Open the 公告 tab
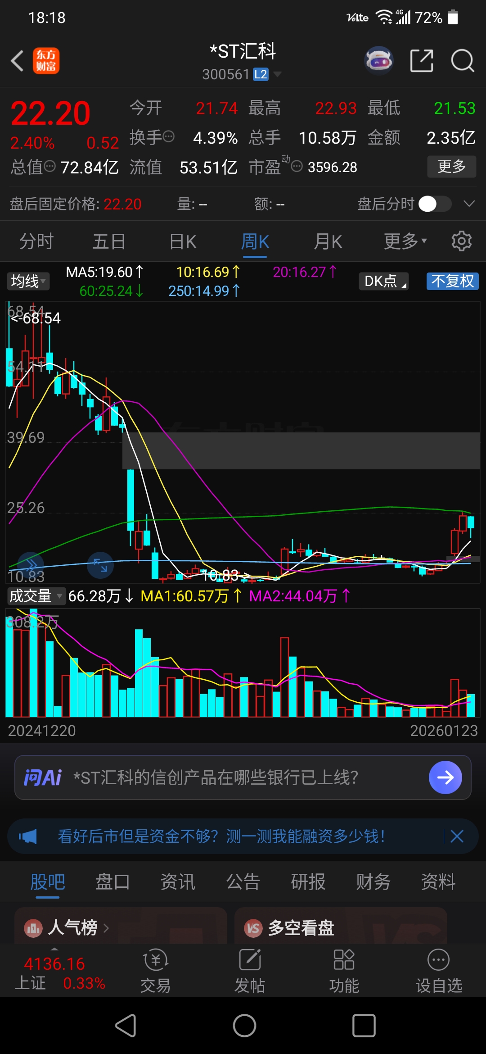Screen dimensions: 486x1054 [x=243, y=882]
